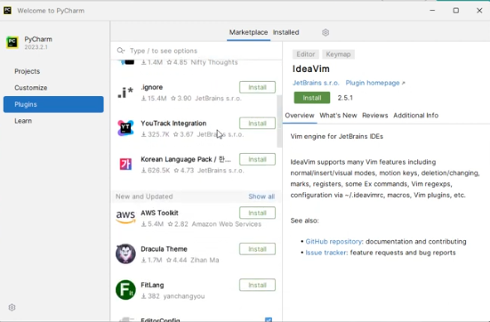Select the Korean Language Pack icon

click(x=125, y=165)
